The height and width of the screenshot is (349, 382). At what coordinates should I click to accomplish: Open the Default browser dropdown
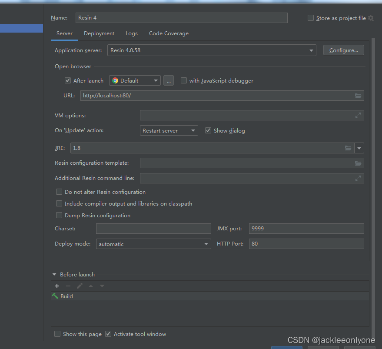(135, 80)
